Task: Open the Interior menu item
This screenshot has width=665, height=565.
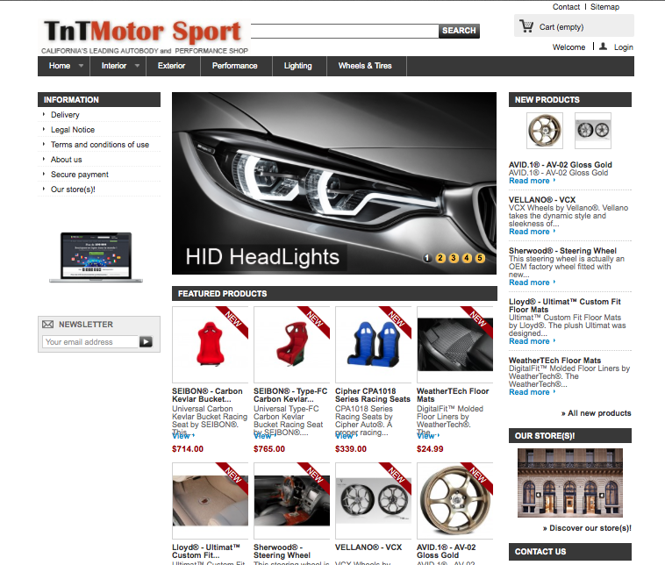Action: click(x=114, y=66)
